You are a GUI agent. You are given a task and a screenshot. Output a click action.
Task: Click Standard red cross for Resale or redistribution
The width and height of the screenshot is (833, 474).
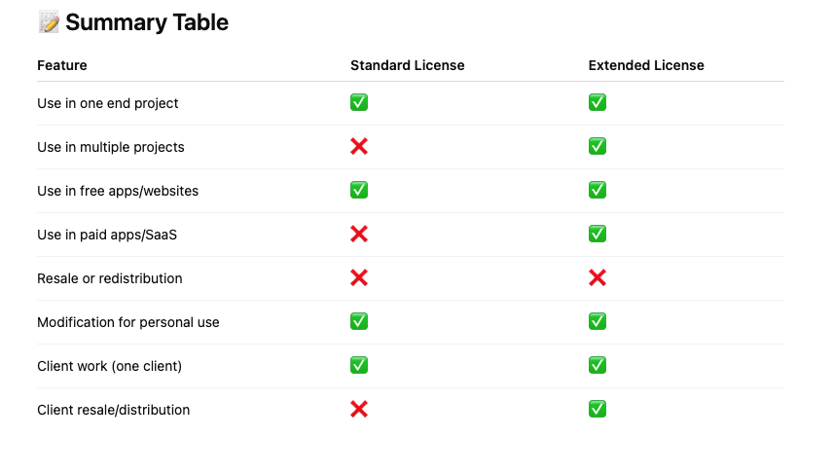click(x=359, y=278)
